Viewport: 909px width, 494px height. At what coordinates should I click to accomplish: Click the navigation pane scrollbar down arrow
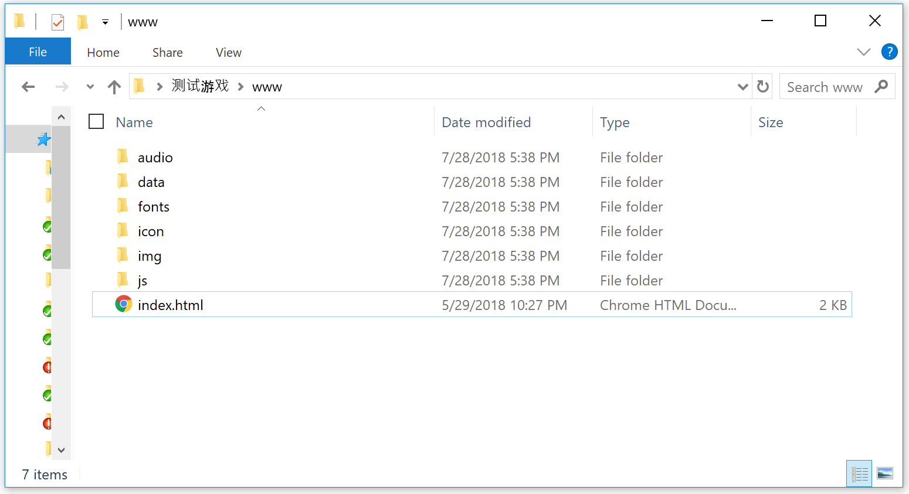[61, 450]
